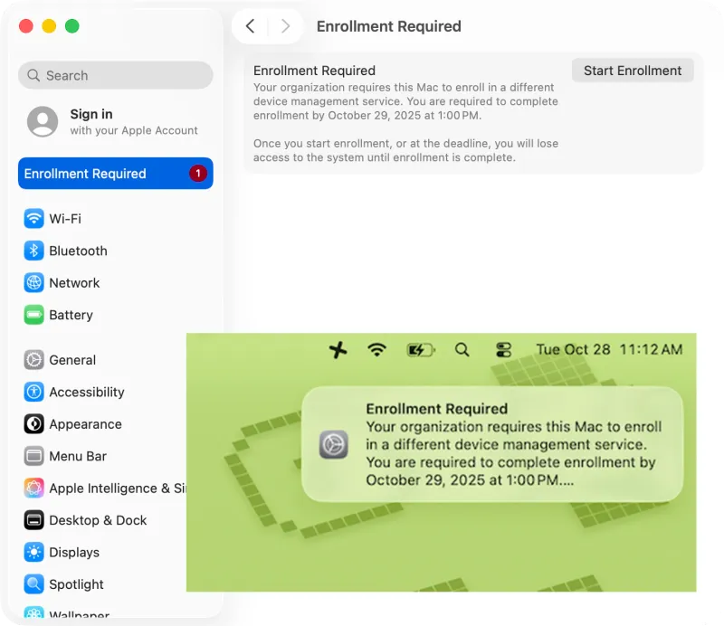The height and width of the screenshot is (626, 724).
Task: Click the Wi-Fi icon in sidebar
Action: tap(33, 219)
